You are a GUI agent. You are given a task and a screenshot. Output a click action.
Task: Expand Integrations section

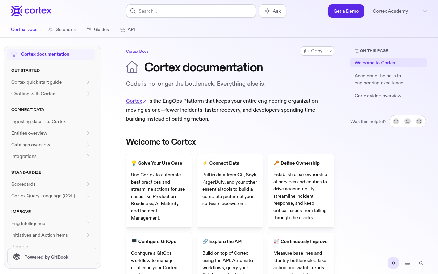pos(88,156)
